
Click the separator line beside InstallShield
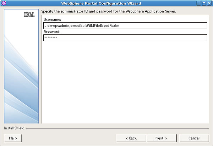[x=118, y=128]
